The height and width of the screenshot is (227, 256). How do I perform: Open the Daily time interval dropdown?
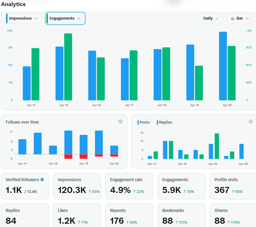pos(211,18)
